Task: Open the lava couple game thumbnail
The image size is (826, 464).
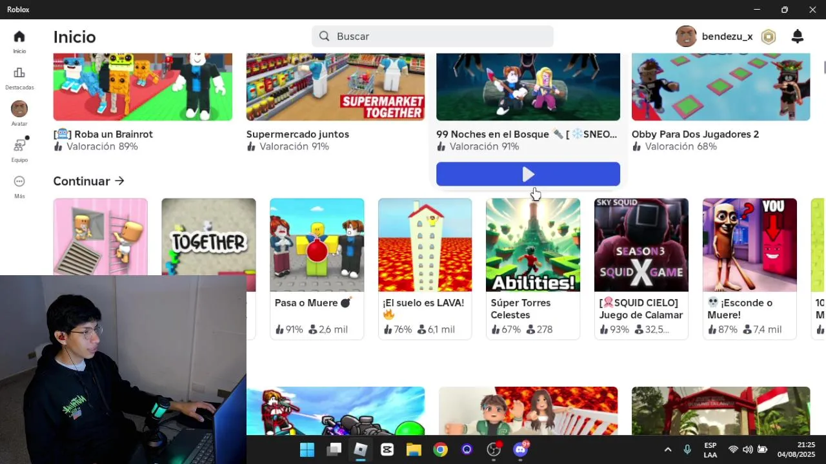Action: click(528, 411)
